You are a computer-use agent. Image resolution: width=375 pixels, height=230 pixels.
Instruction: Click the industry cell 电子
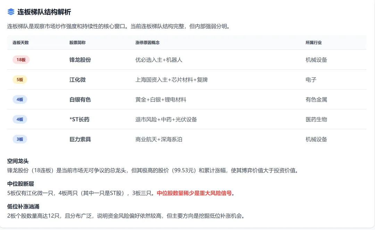point(311,79)
